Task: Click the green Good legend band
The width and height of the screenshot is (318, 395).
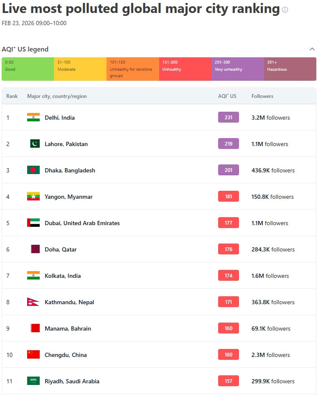Action: click(28, 69)
